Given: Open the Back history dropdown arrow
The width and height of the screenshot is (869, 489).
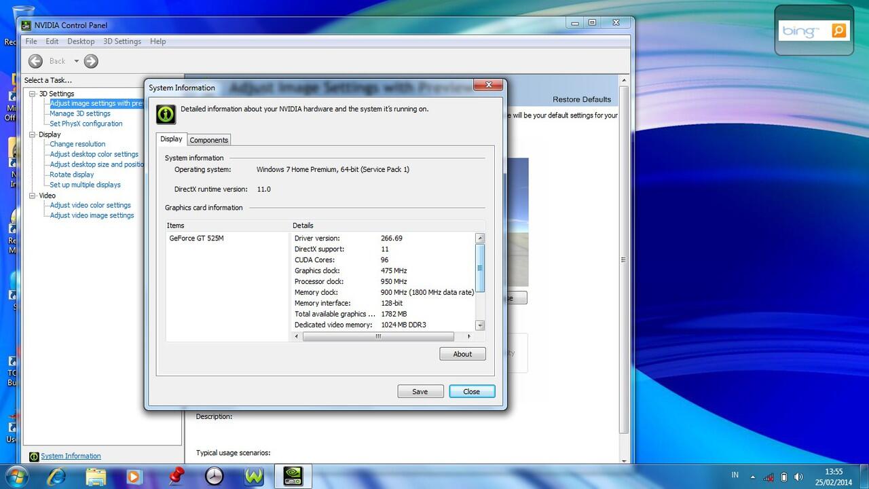Looking at the screenshot, I should click(x=76, y=61).
